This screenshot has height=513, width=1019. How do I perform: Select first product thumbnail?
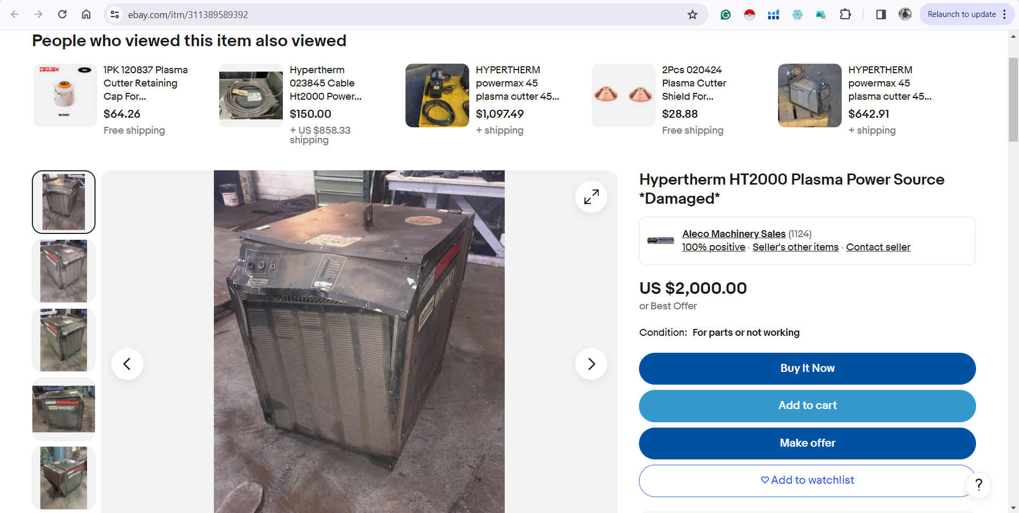click(x=64, y=202)
